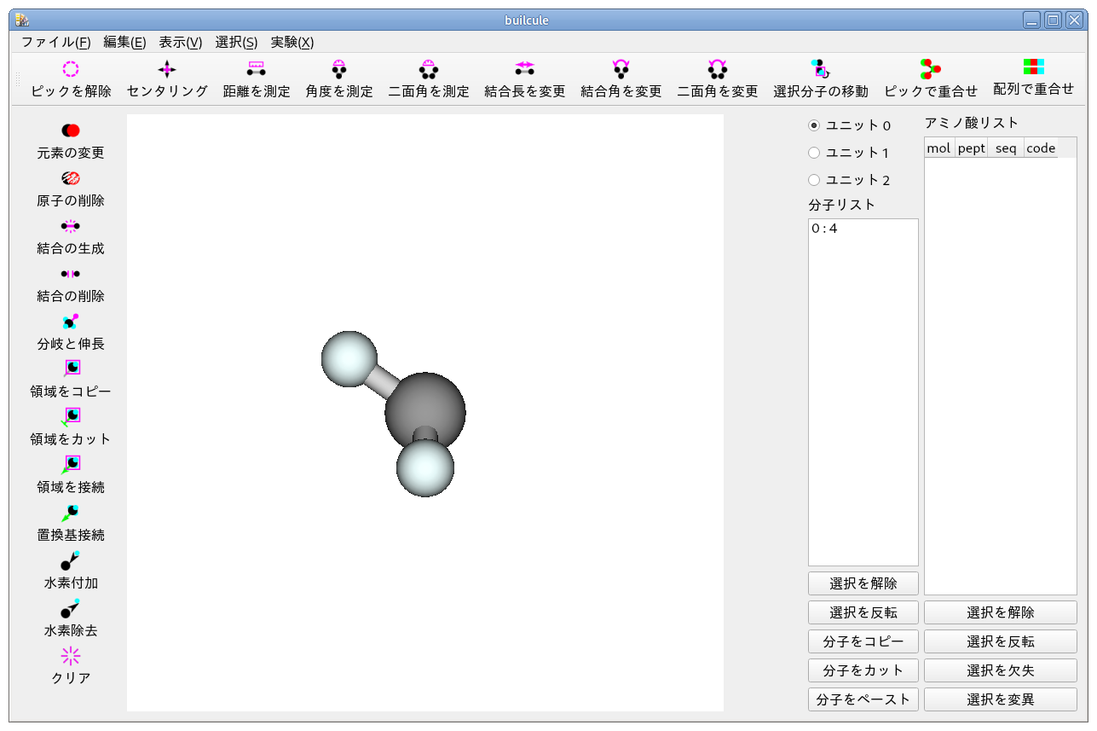The width and height of the screenshot is (1097, 731).
Task: Select the 置換基接続 (attach substituent) tool
Action: [x=68, y=525]
